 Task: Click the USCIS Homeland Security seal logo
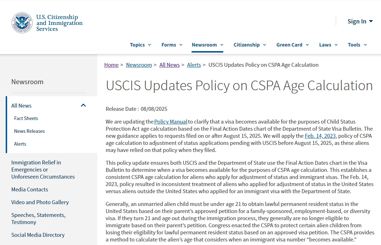22,23
